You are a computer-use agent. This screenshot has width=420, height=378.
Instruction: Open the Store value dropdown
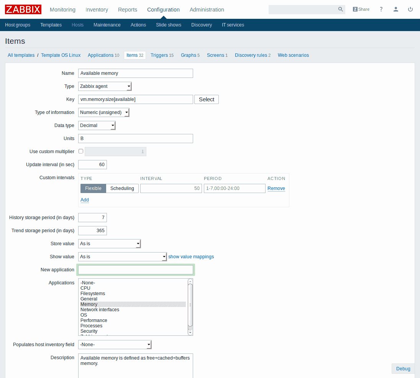pyautogui.click(x=110, y=244)
